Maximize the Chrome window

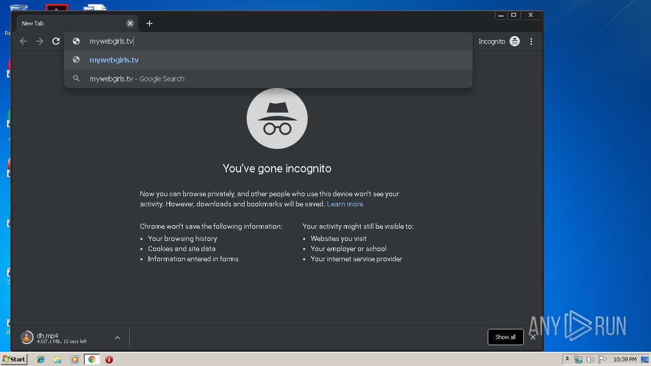tap(514, 15)
